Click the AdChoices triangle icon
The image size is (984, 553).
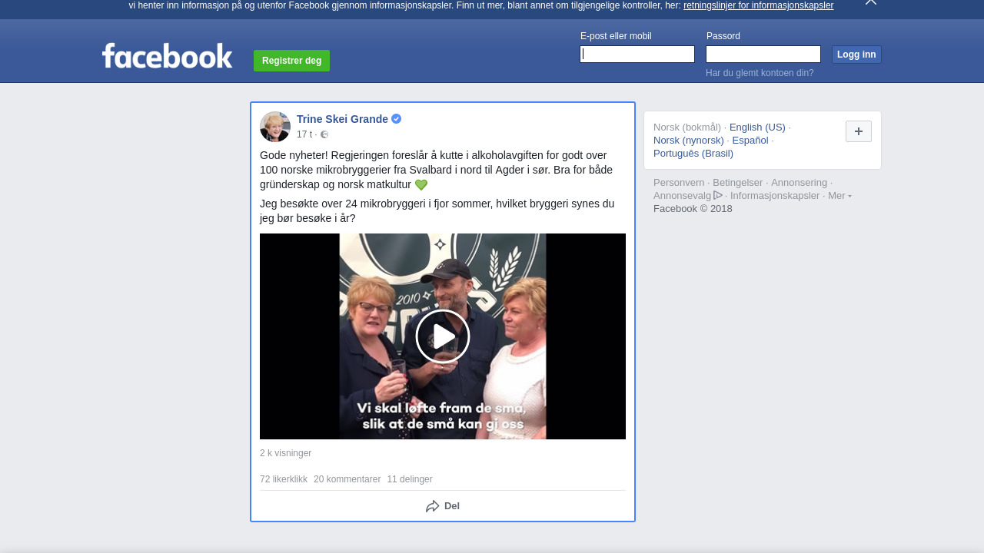[x=718, y=195]
